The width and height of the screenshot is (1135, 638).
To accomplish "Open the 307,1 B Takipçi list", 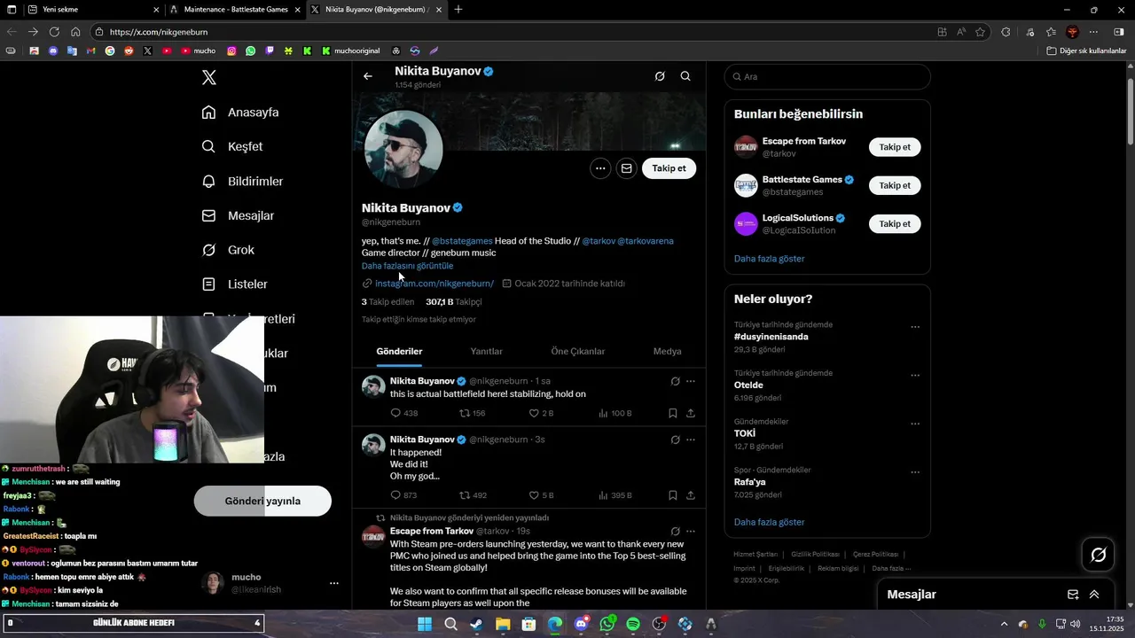I will click(x=454, y=302).
